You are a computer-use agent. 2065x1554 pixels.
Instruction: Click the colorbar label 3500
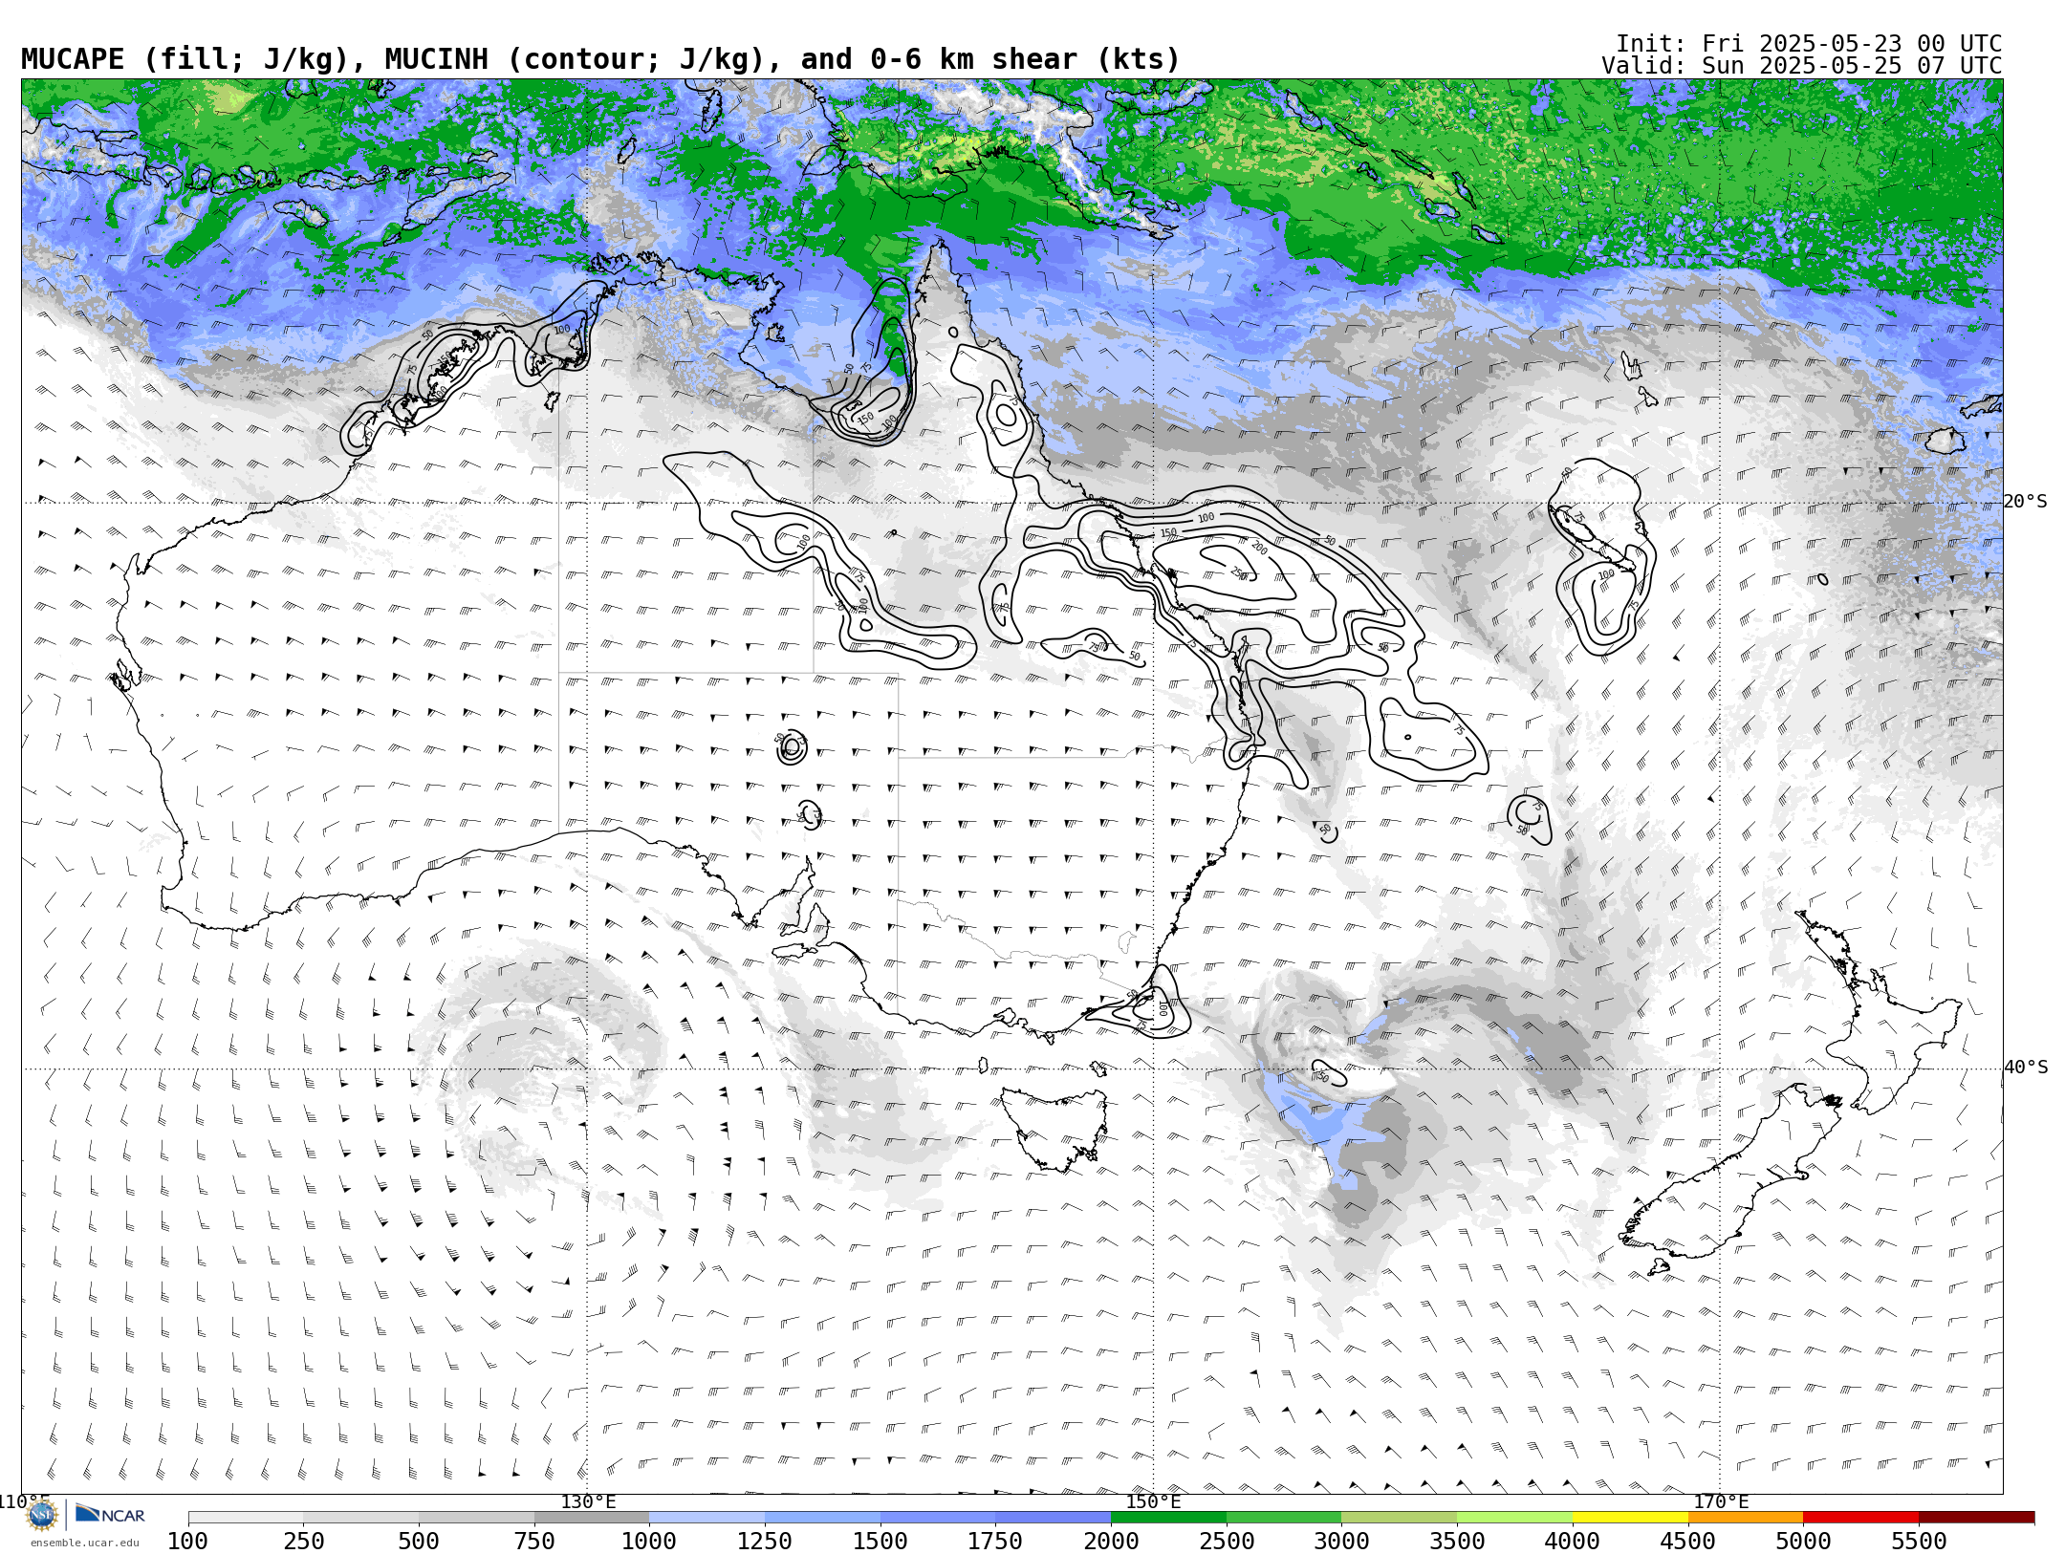click(1457, 1542)
